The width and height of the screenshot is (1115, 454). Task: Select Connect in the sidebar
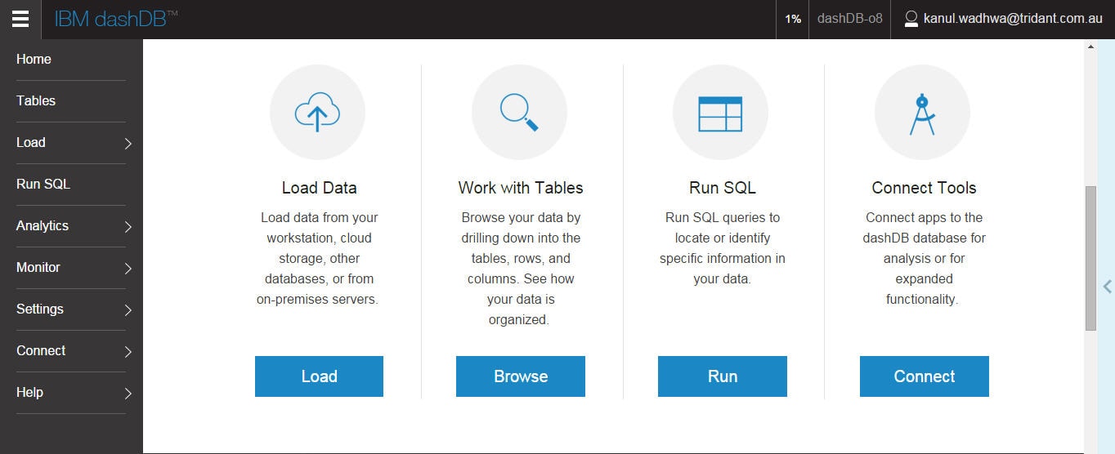[41, 350]
